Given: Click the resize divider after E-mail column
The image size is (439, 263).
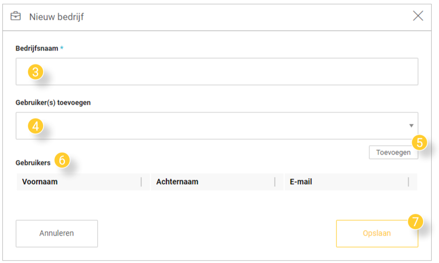Looking at the screenshot, I should click(408, 182).
